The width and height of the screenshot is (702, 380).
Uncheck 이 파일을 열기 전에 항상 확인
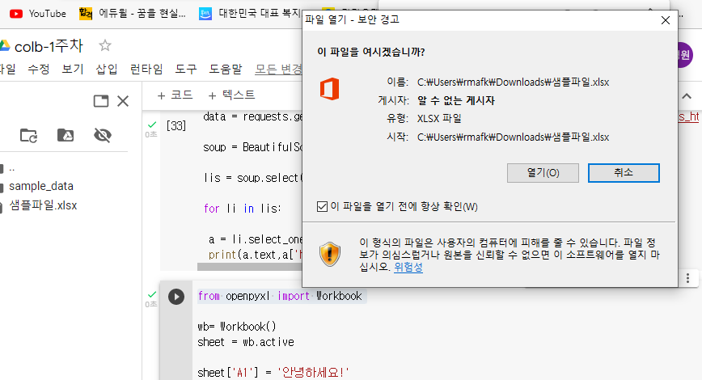[322, 206]
